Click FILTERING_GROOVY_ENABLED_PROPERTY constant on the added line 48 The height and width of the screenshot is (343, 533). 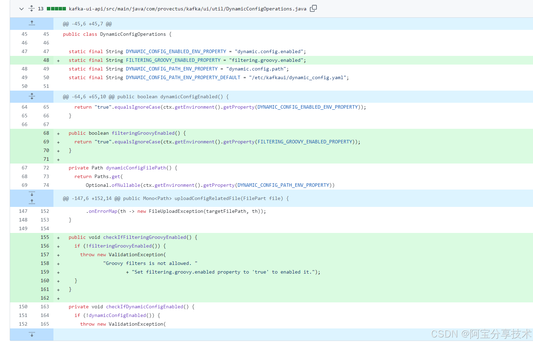(173, 60)
